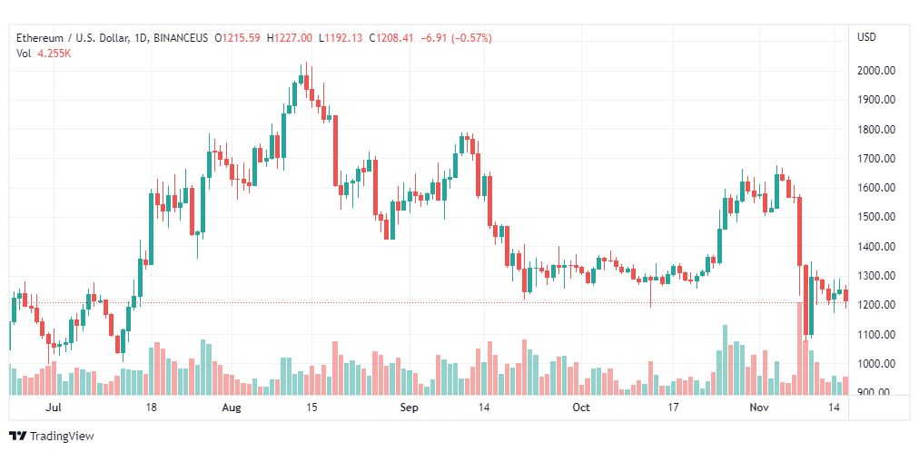Click the 1200.00 price scale label
Screen dimensions: 919x452
click(x=877, y=305)
